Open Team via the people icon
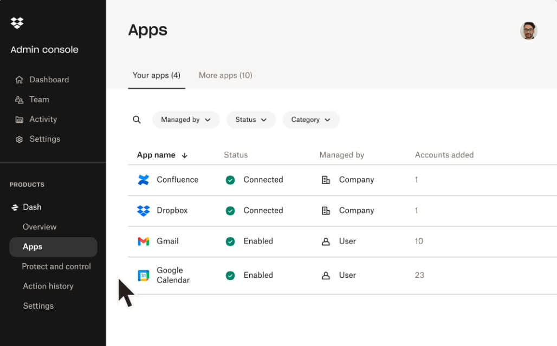Viewport: 557px width, 346px height. 20,100
